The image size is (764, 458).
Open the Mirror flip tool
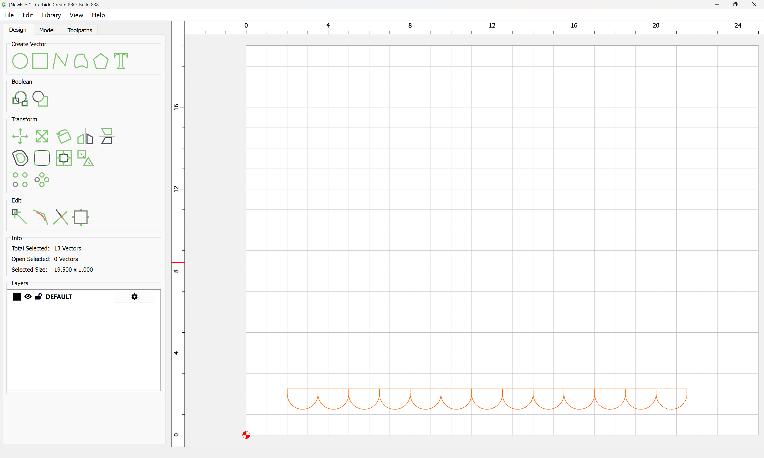[85, 136]
